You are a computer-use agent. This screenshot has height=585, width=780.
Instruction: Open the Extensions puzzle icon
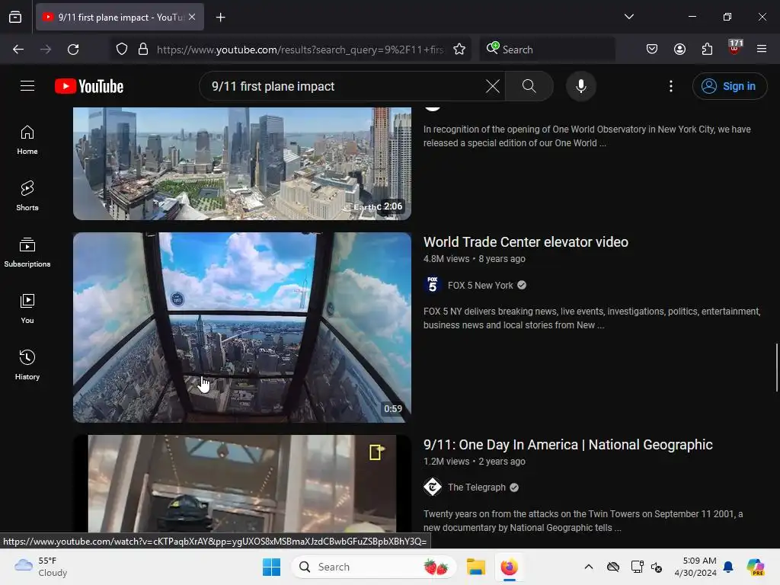point(707,50)
